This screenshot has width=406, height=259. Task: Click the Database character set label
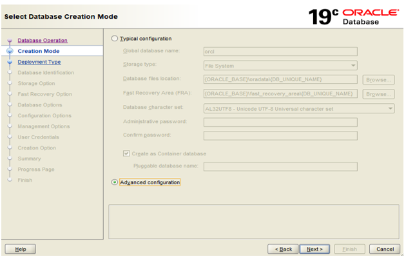(153, 107)
